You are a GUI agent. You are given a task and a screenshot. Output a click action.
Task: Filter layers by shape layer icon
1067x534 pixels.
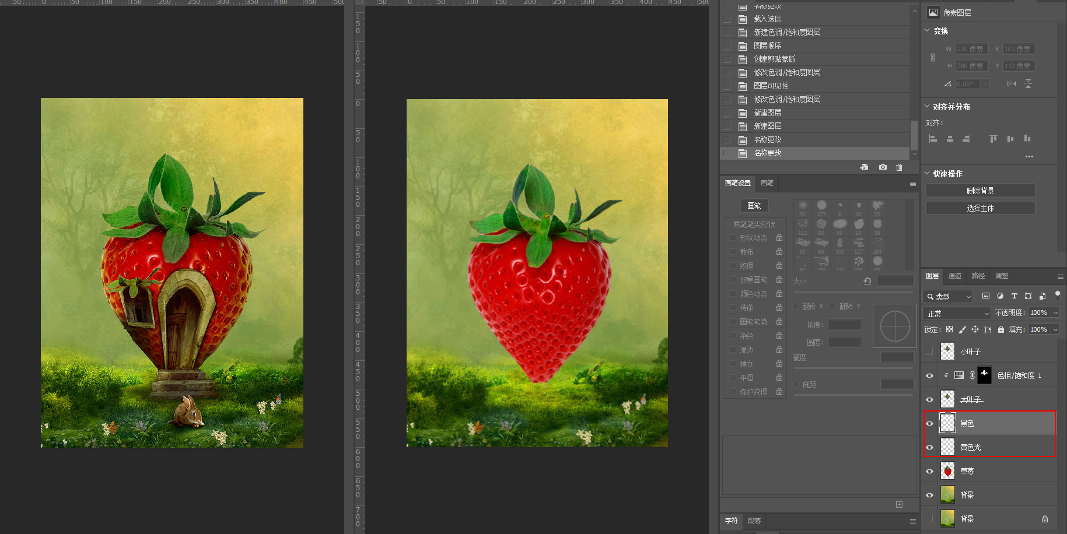click(x=1028, y=296)
